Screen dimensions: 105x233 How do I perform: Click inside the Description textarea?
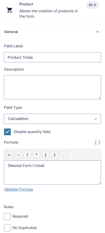click(52, 87)
